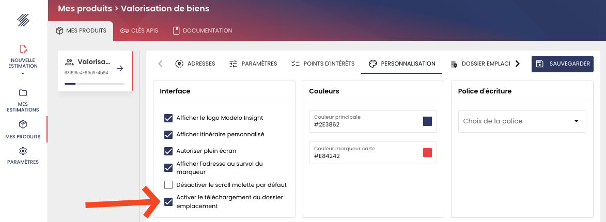Open the dark blue Couleur principale swatch
This screenshot has width=606, height=222.
tap(427, 121)
